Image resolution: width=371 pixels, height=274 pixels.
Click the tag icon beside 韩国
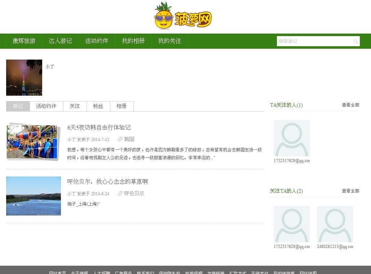point(120,139)
